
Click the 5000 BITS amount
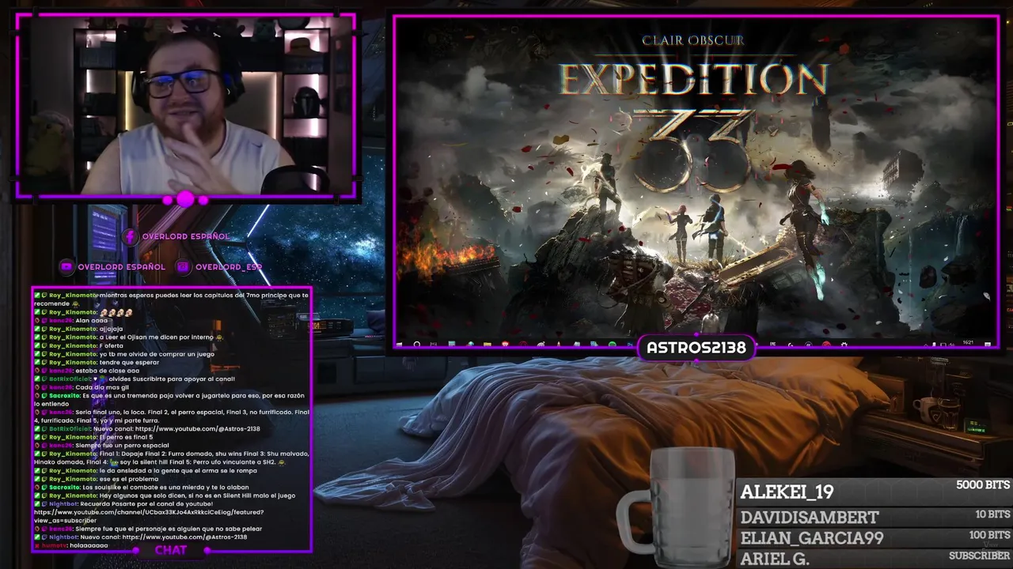pyautogui.click(x=983, y=484)
